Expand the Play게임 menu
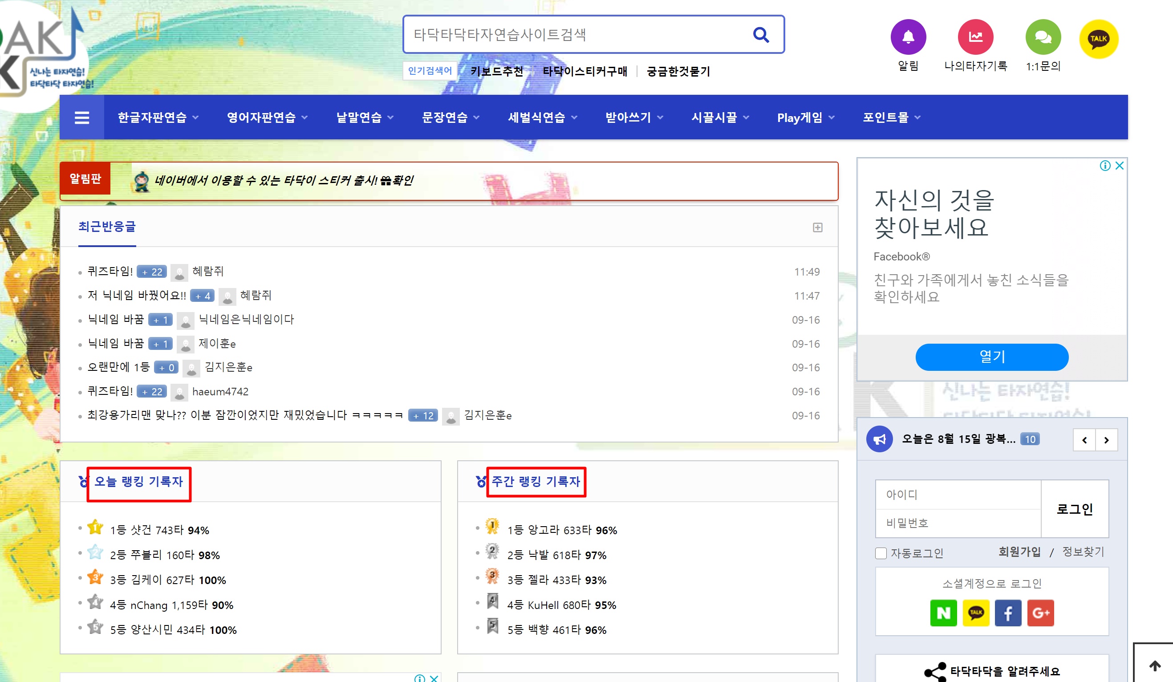The width and height of the screenshot is (1173, 682). tap(806, 118)
